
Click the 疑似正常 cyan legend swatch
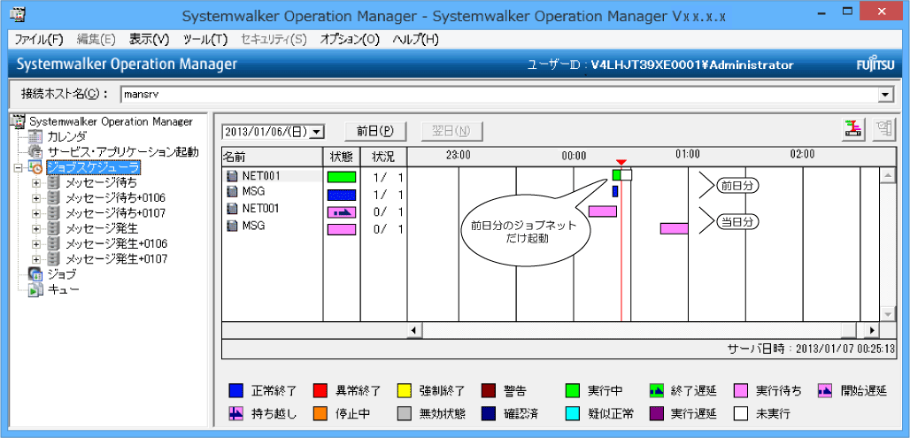point(572,413)
